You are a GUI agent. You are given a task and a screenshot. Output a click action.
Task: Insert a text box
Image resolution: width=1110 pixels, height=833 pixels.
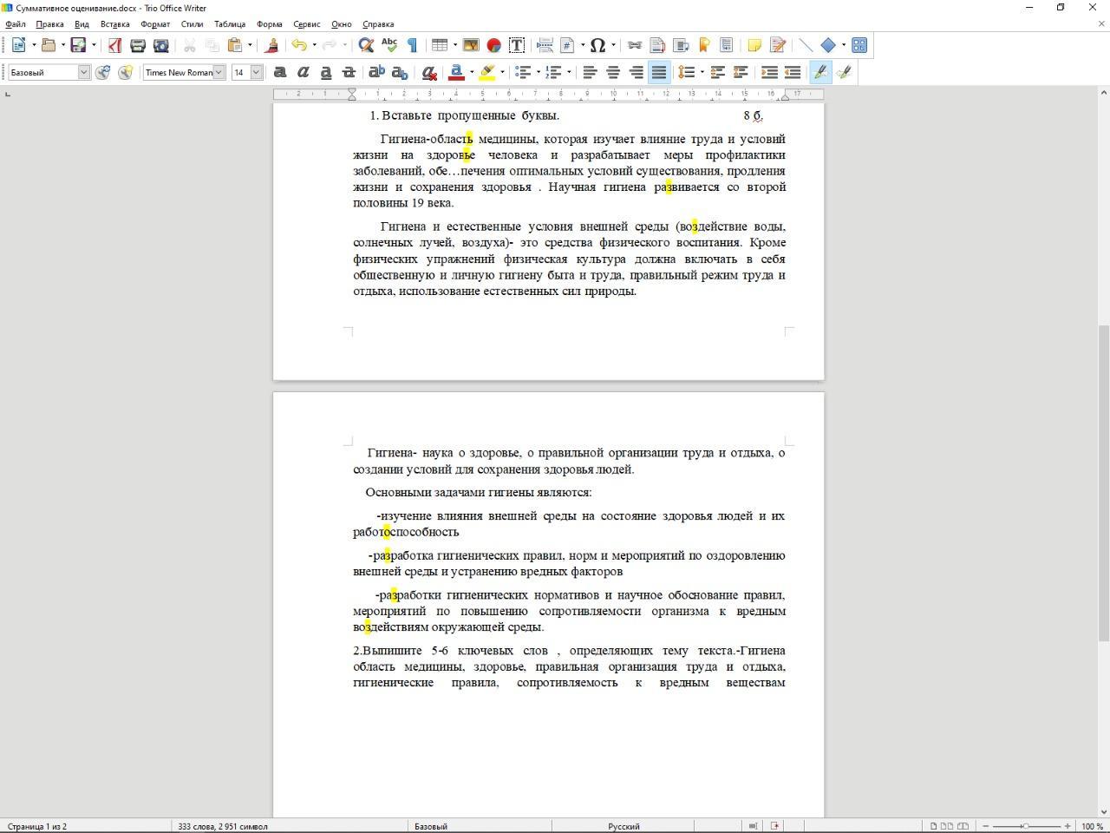[517, 45]
